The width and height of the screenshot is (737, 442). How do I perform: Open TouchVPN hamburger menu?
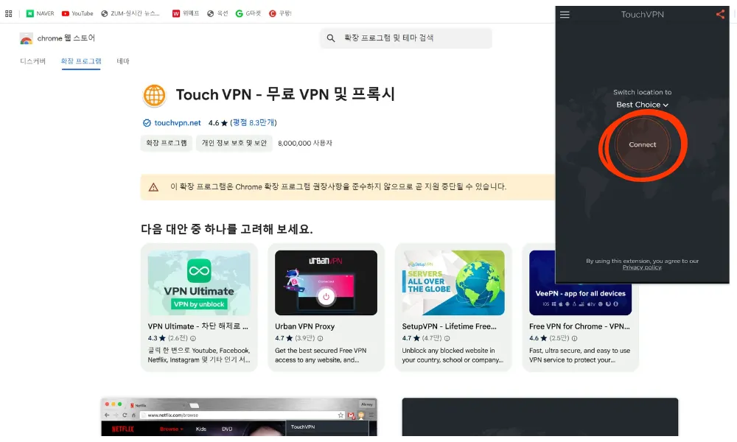[565, 15]
